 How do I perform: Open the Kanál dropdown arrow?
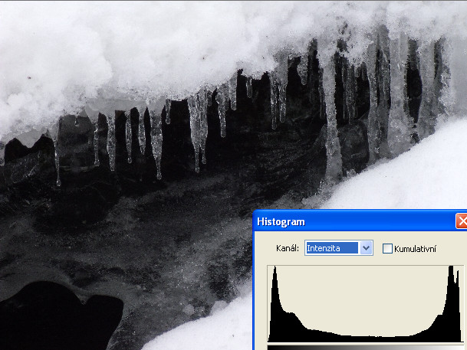(366, 248)
